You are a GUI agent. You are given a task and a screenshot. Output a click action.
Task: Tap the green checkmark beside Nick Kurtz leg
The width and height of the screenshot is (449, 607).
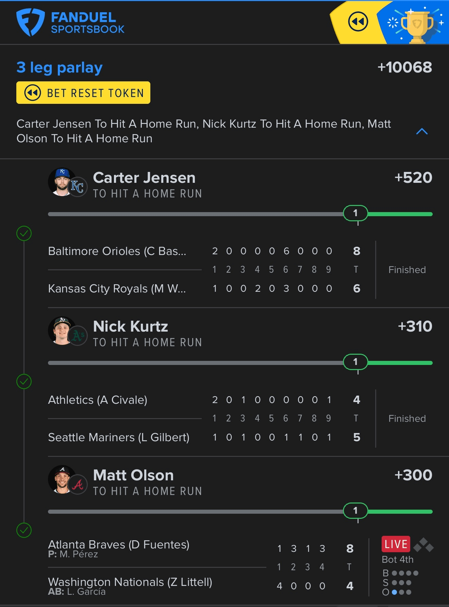point(24,382)
